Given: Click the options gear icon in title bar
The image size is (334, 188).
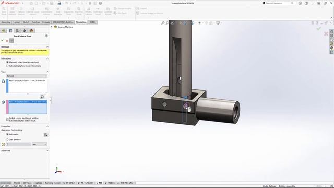Looking at the screenshot, I should [x=100, y=3].
